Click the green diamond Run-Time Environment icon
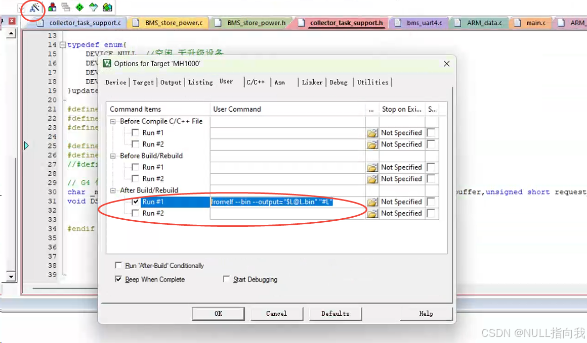The width and height of the screenshot is (587, 343). tap(80, 7)
